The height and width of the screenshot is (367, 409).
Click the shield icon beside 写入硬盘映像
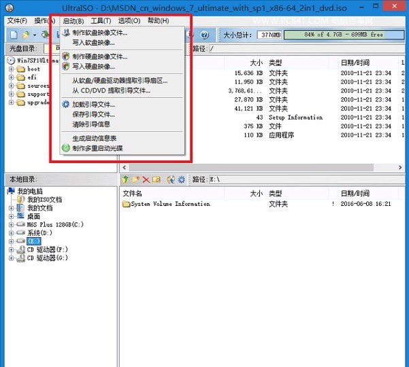point(66,67)
